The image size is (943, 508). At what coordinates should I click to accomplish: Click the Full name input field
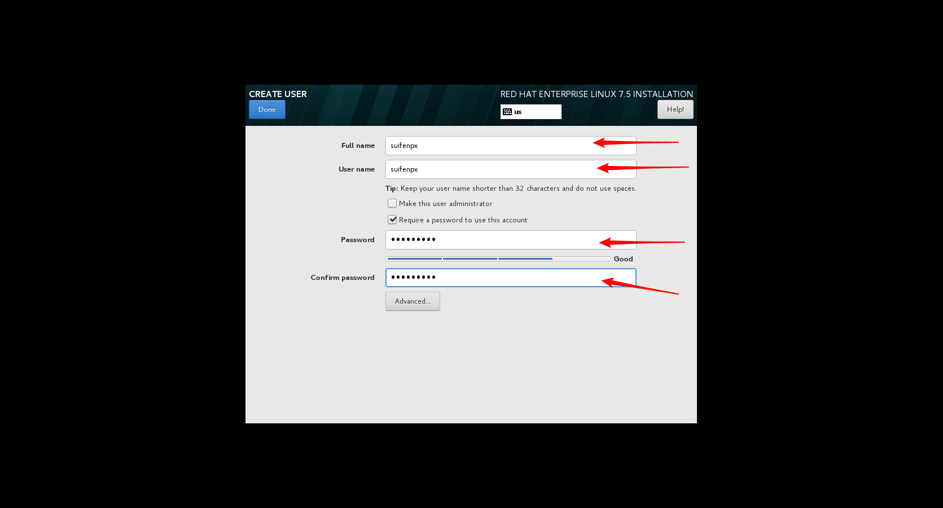coord(511,146)
